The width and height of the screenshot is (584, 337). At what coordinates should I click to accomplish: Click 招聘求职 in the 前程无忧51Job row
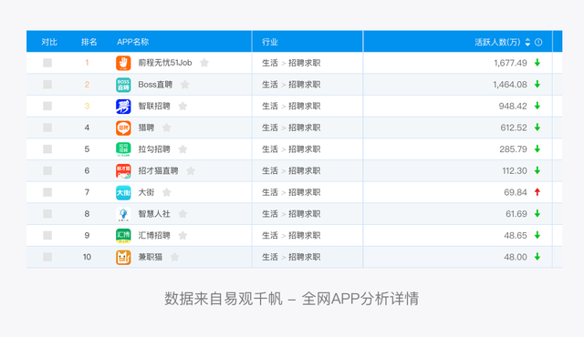(x=304, y=63)
